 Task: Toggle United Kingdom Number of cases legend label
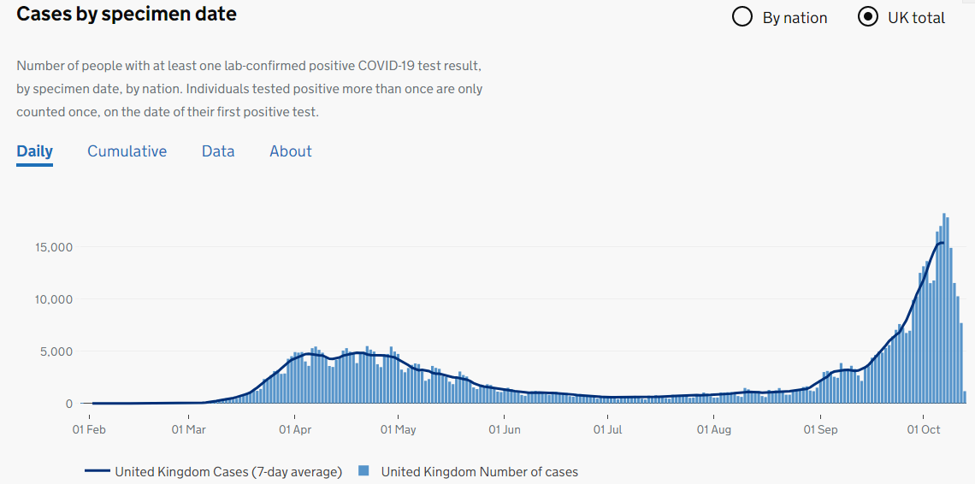pyautogui.click(x=479, y=471)
